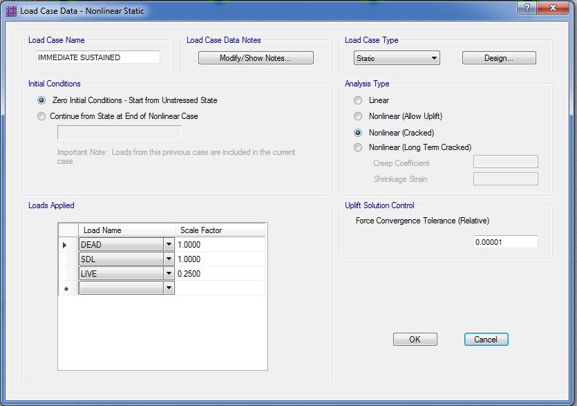The image size is (577, 406).
Task: Click the app icon in the title bar
Action: click(x=11, y=11)
